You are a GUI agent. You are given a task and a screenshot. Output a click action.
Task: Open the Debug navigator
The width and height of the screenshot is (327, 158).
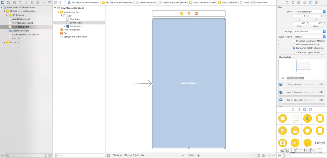click(38, 2)
